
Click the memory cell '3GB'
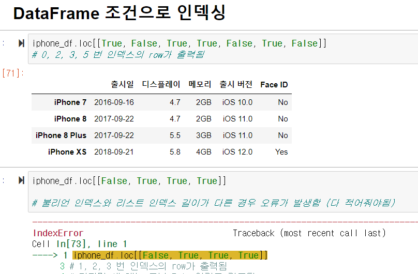click(x=204, y=135)
